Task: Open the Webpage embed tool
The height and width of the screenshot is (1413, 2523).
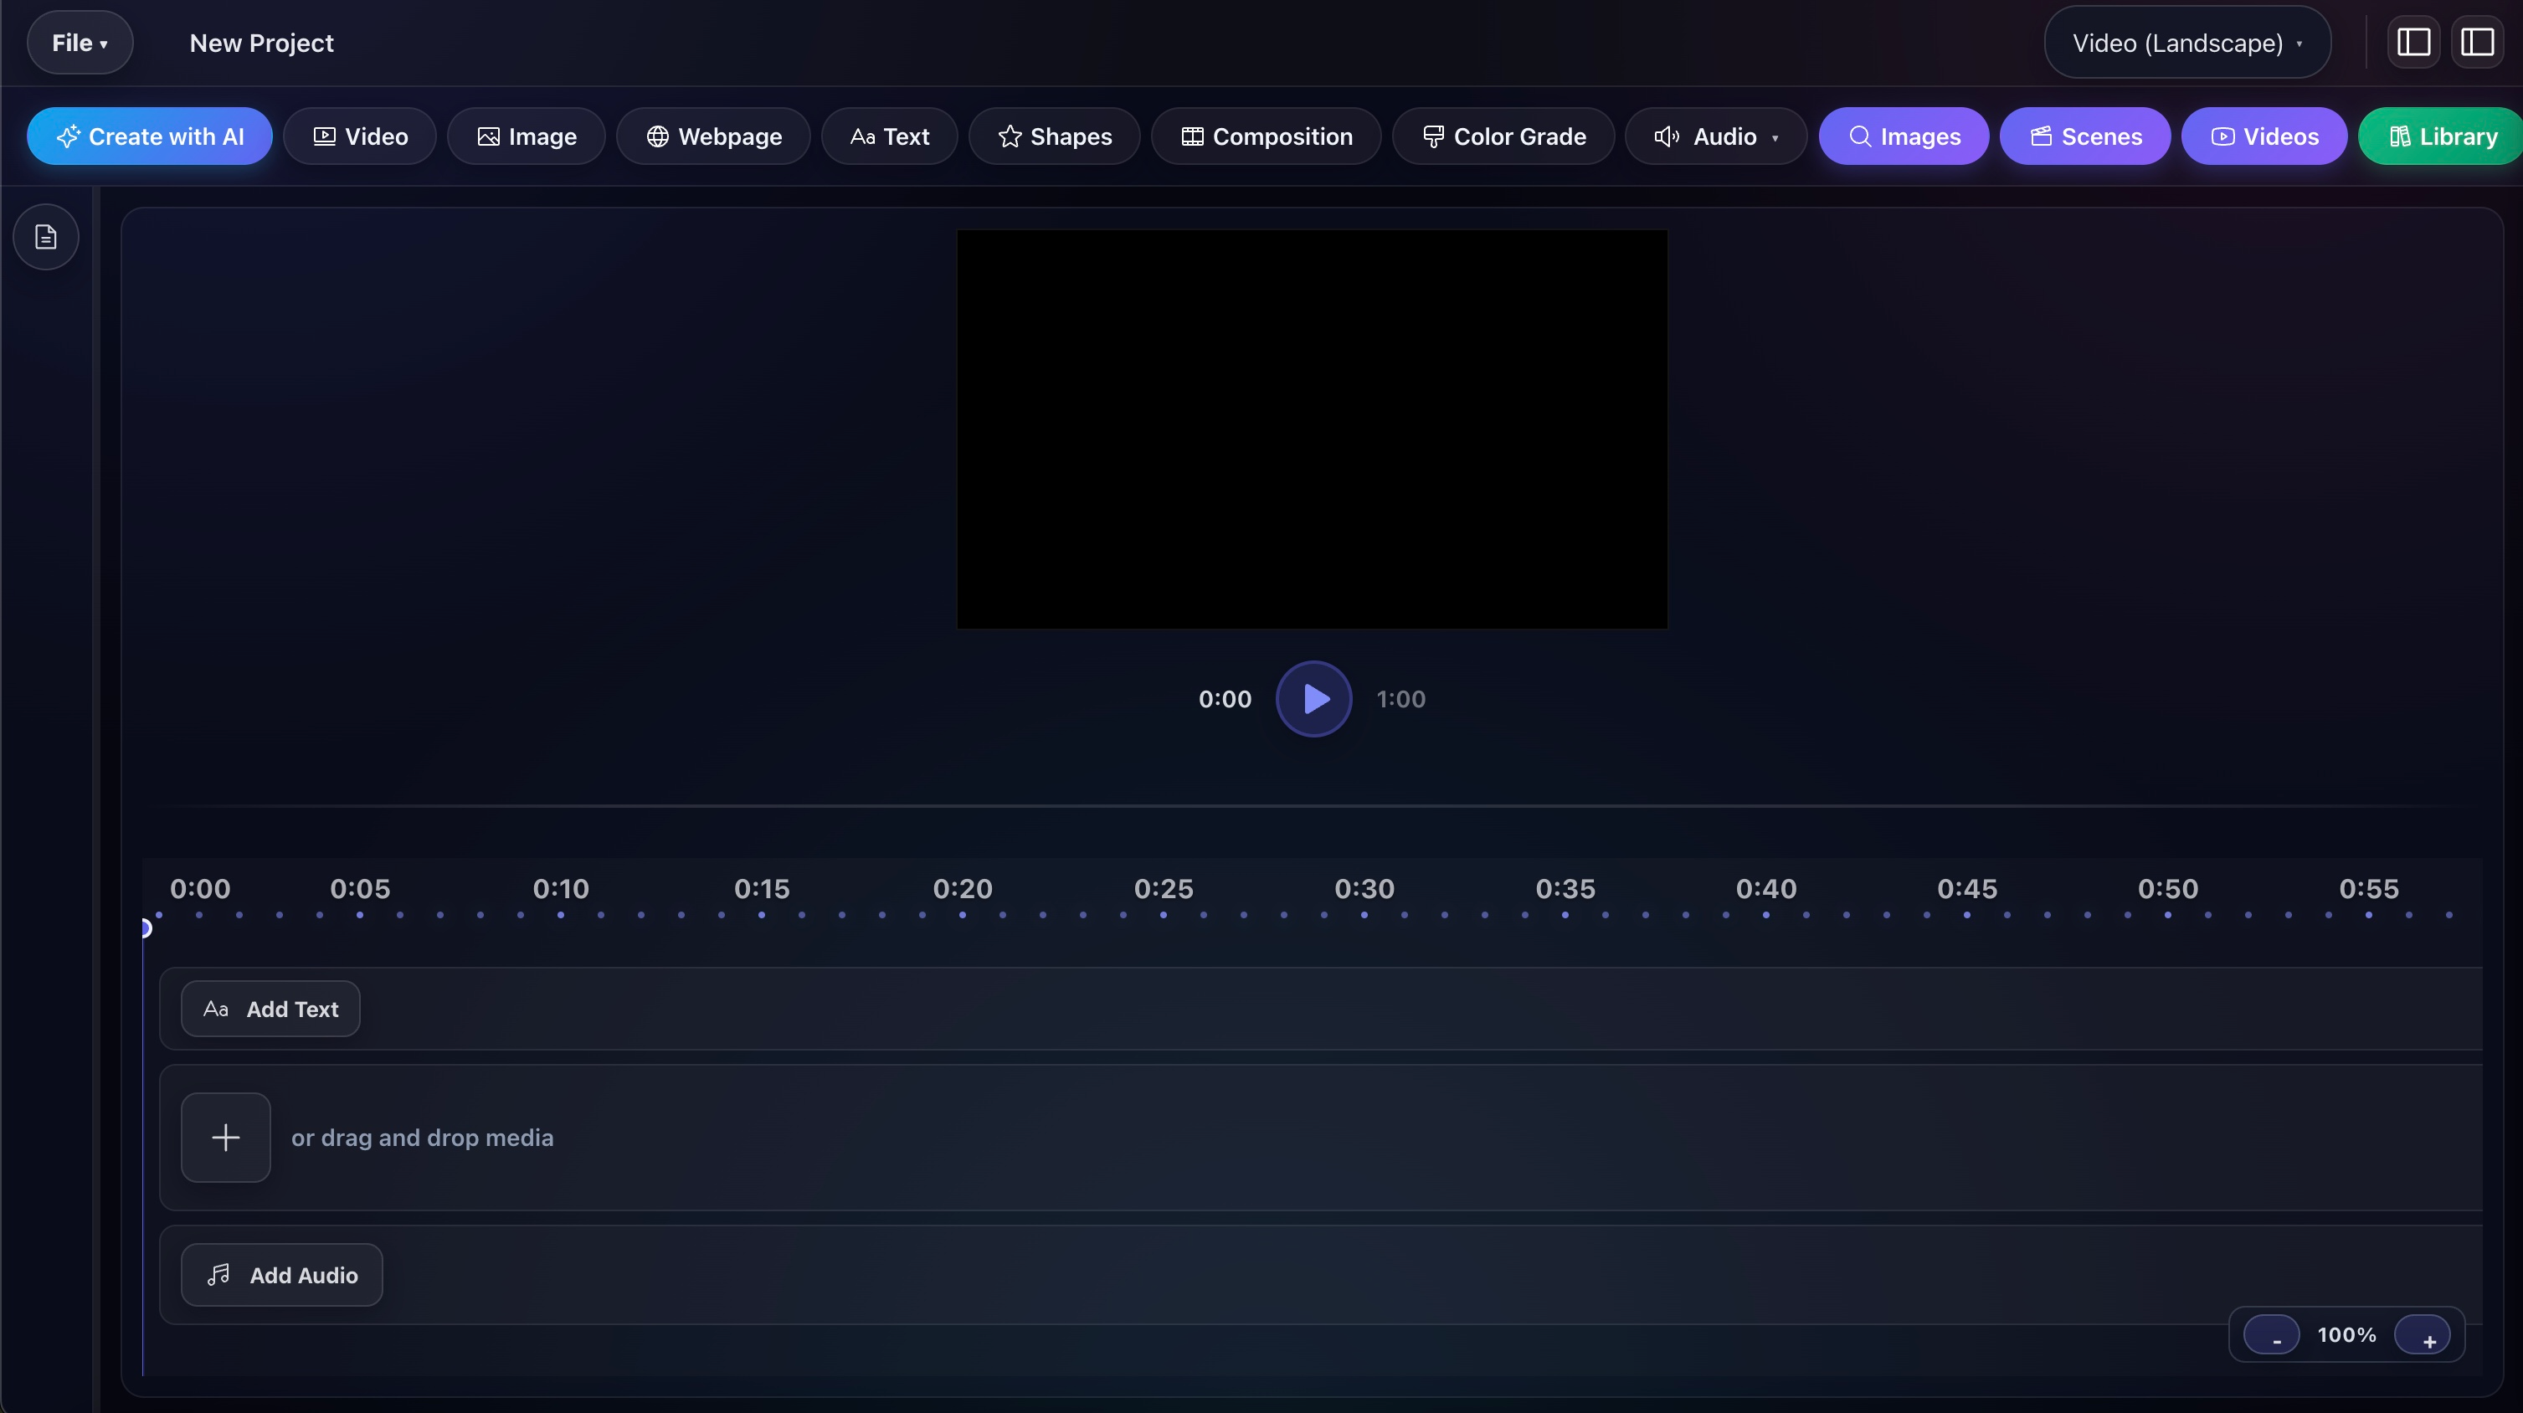Action: click(x=712, y=136)
